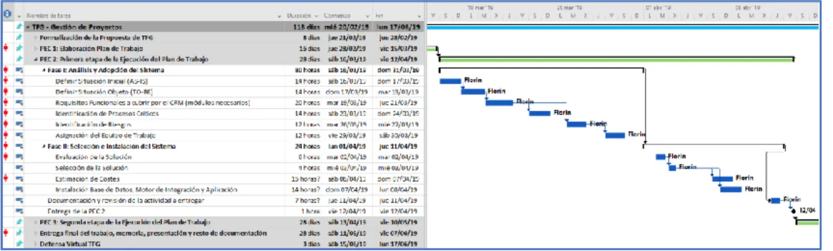The height and width of the screenshot is (251, 833).
Task: Click red overallocation icon for Identificación de Procesos Críticos
Action: point(6,113)
